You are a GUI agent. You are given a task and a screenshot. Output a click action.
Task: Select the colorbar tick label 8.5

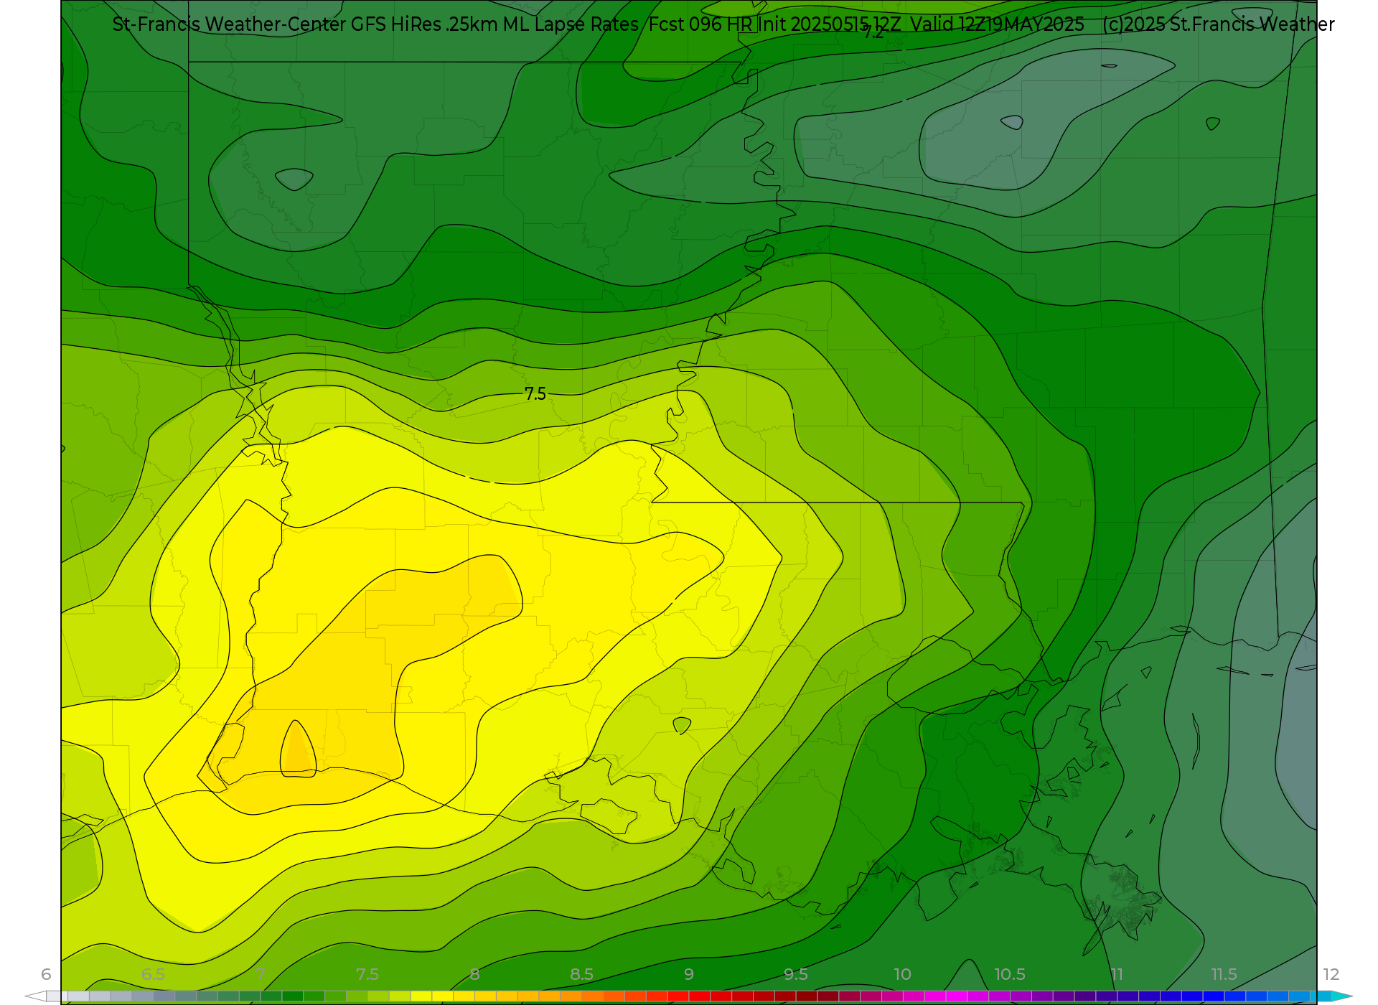pyautogui.click(x=581, y=974)
